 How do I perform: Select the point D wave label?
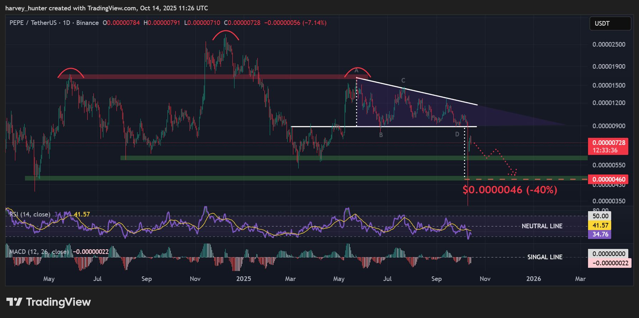(x=457, y=134)
